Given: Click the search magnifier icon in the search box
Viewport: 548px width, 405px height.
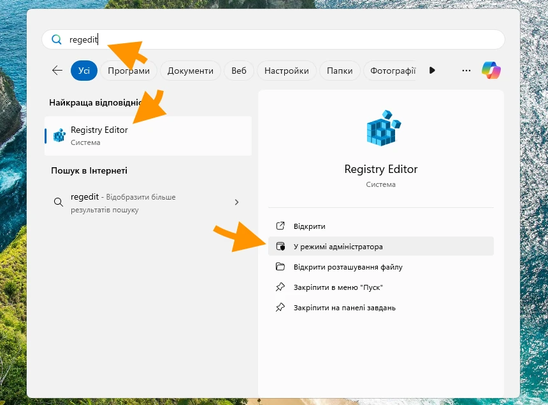Looking at the screenshot, I should [x=56, y=39].
